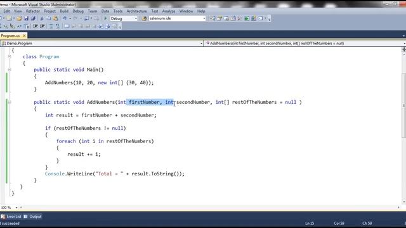Select the Program.cs tab
Viewport: 406px width, 228px height.
(x=10, y=35)
